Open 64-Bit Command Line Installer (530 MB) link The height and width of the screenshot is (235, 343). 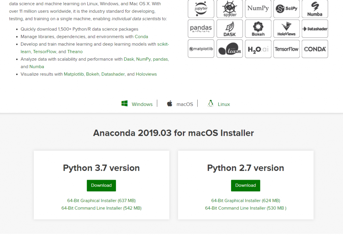(x=246, y=208)
